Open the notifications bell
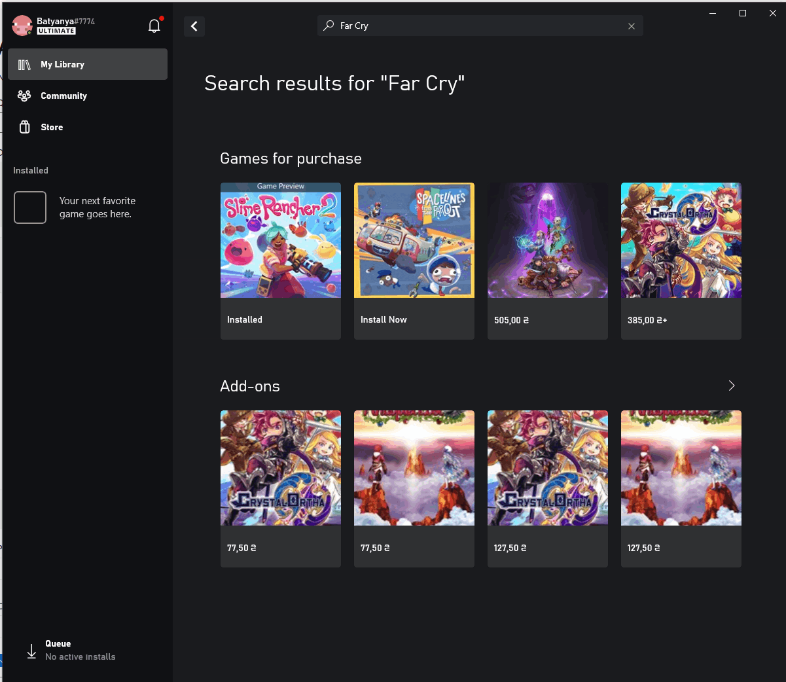The height and width of the screenshot is (682, 786). pos(154,26)
